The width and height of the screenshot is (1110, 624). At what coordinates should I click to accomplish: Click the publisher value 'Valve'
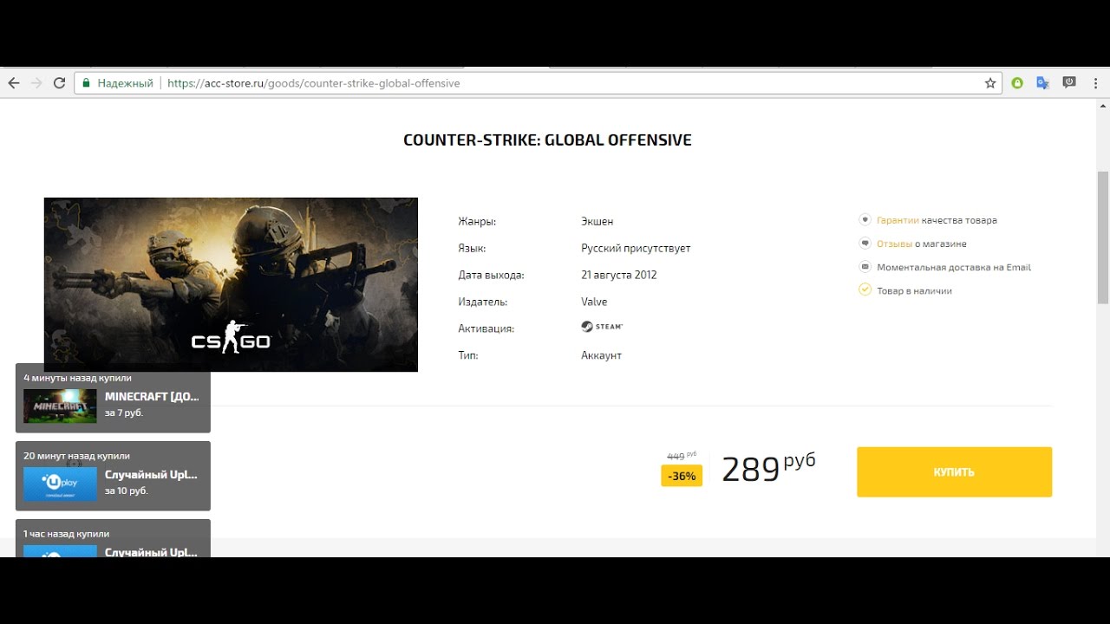pyautogui.click(x=594, y=302)
